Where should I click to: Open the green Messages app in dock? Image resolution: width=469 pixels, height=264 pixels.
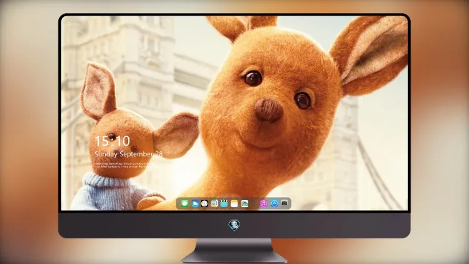tap(184, 203)
